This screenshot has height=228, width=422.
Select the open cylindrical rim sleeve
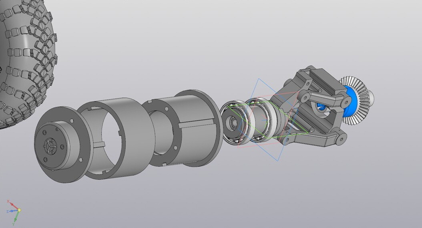point(116,138)
